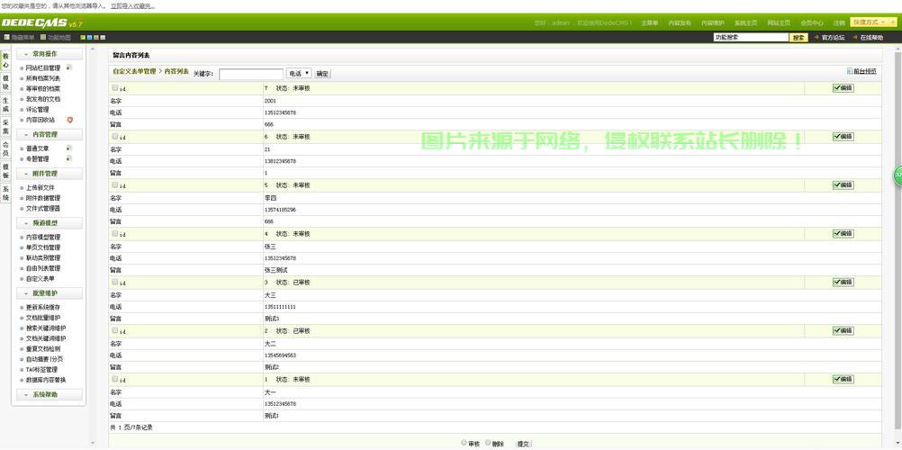Click the 隐藏菜单 icon in the dark toolbar
Image resolution: width=902 pixels, height=450 pixels.
7,38
